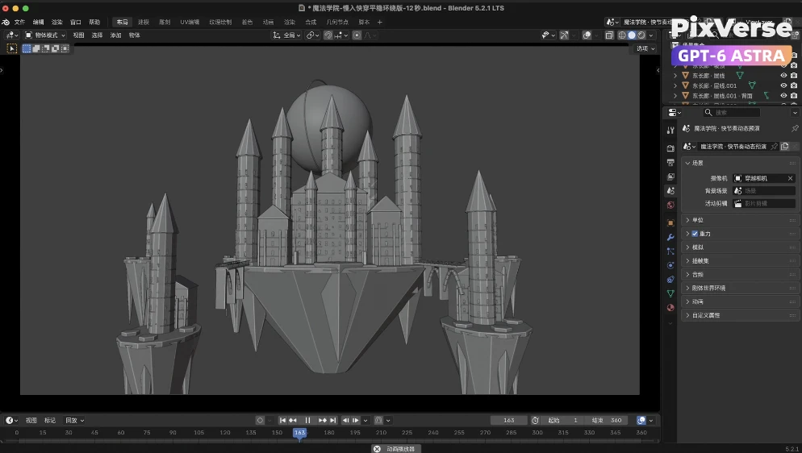Open the Object properties tab icon
The image size is (802, 453).
click(x=670, y=223)
